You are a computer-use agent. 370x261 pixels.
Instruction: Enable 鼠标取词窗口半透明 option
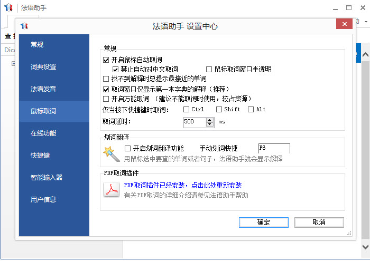click(x=209, y=69)
